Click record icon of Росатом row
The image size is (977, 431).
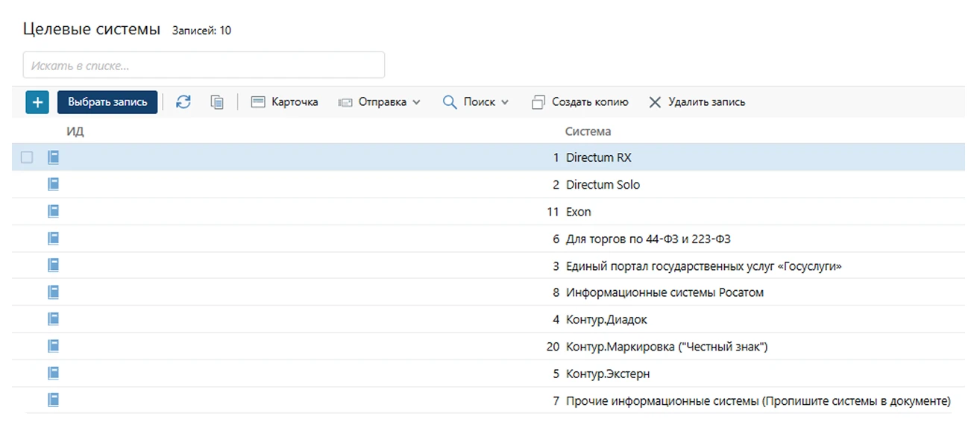point(54,292)
